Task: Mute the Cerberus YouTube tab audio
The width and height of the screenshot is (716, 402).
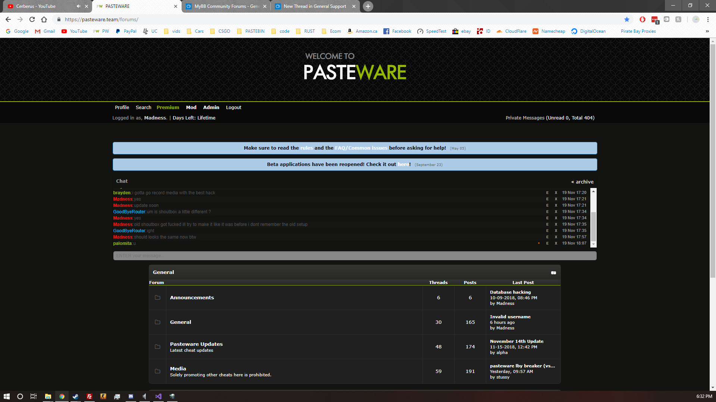Action: coord(78,6)
